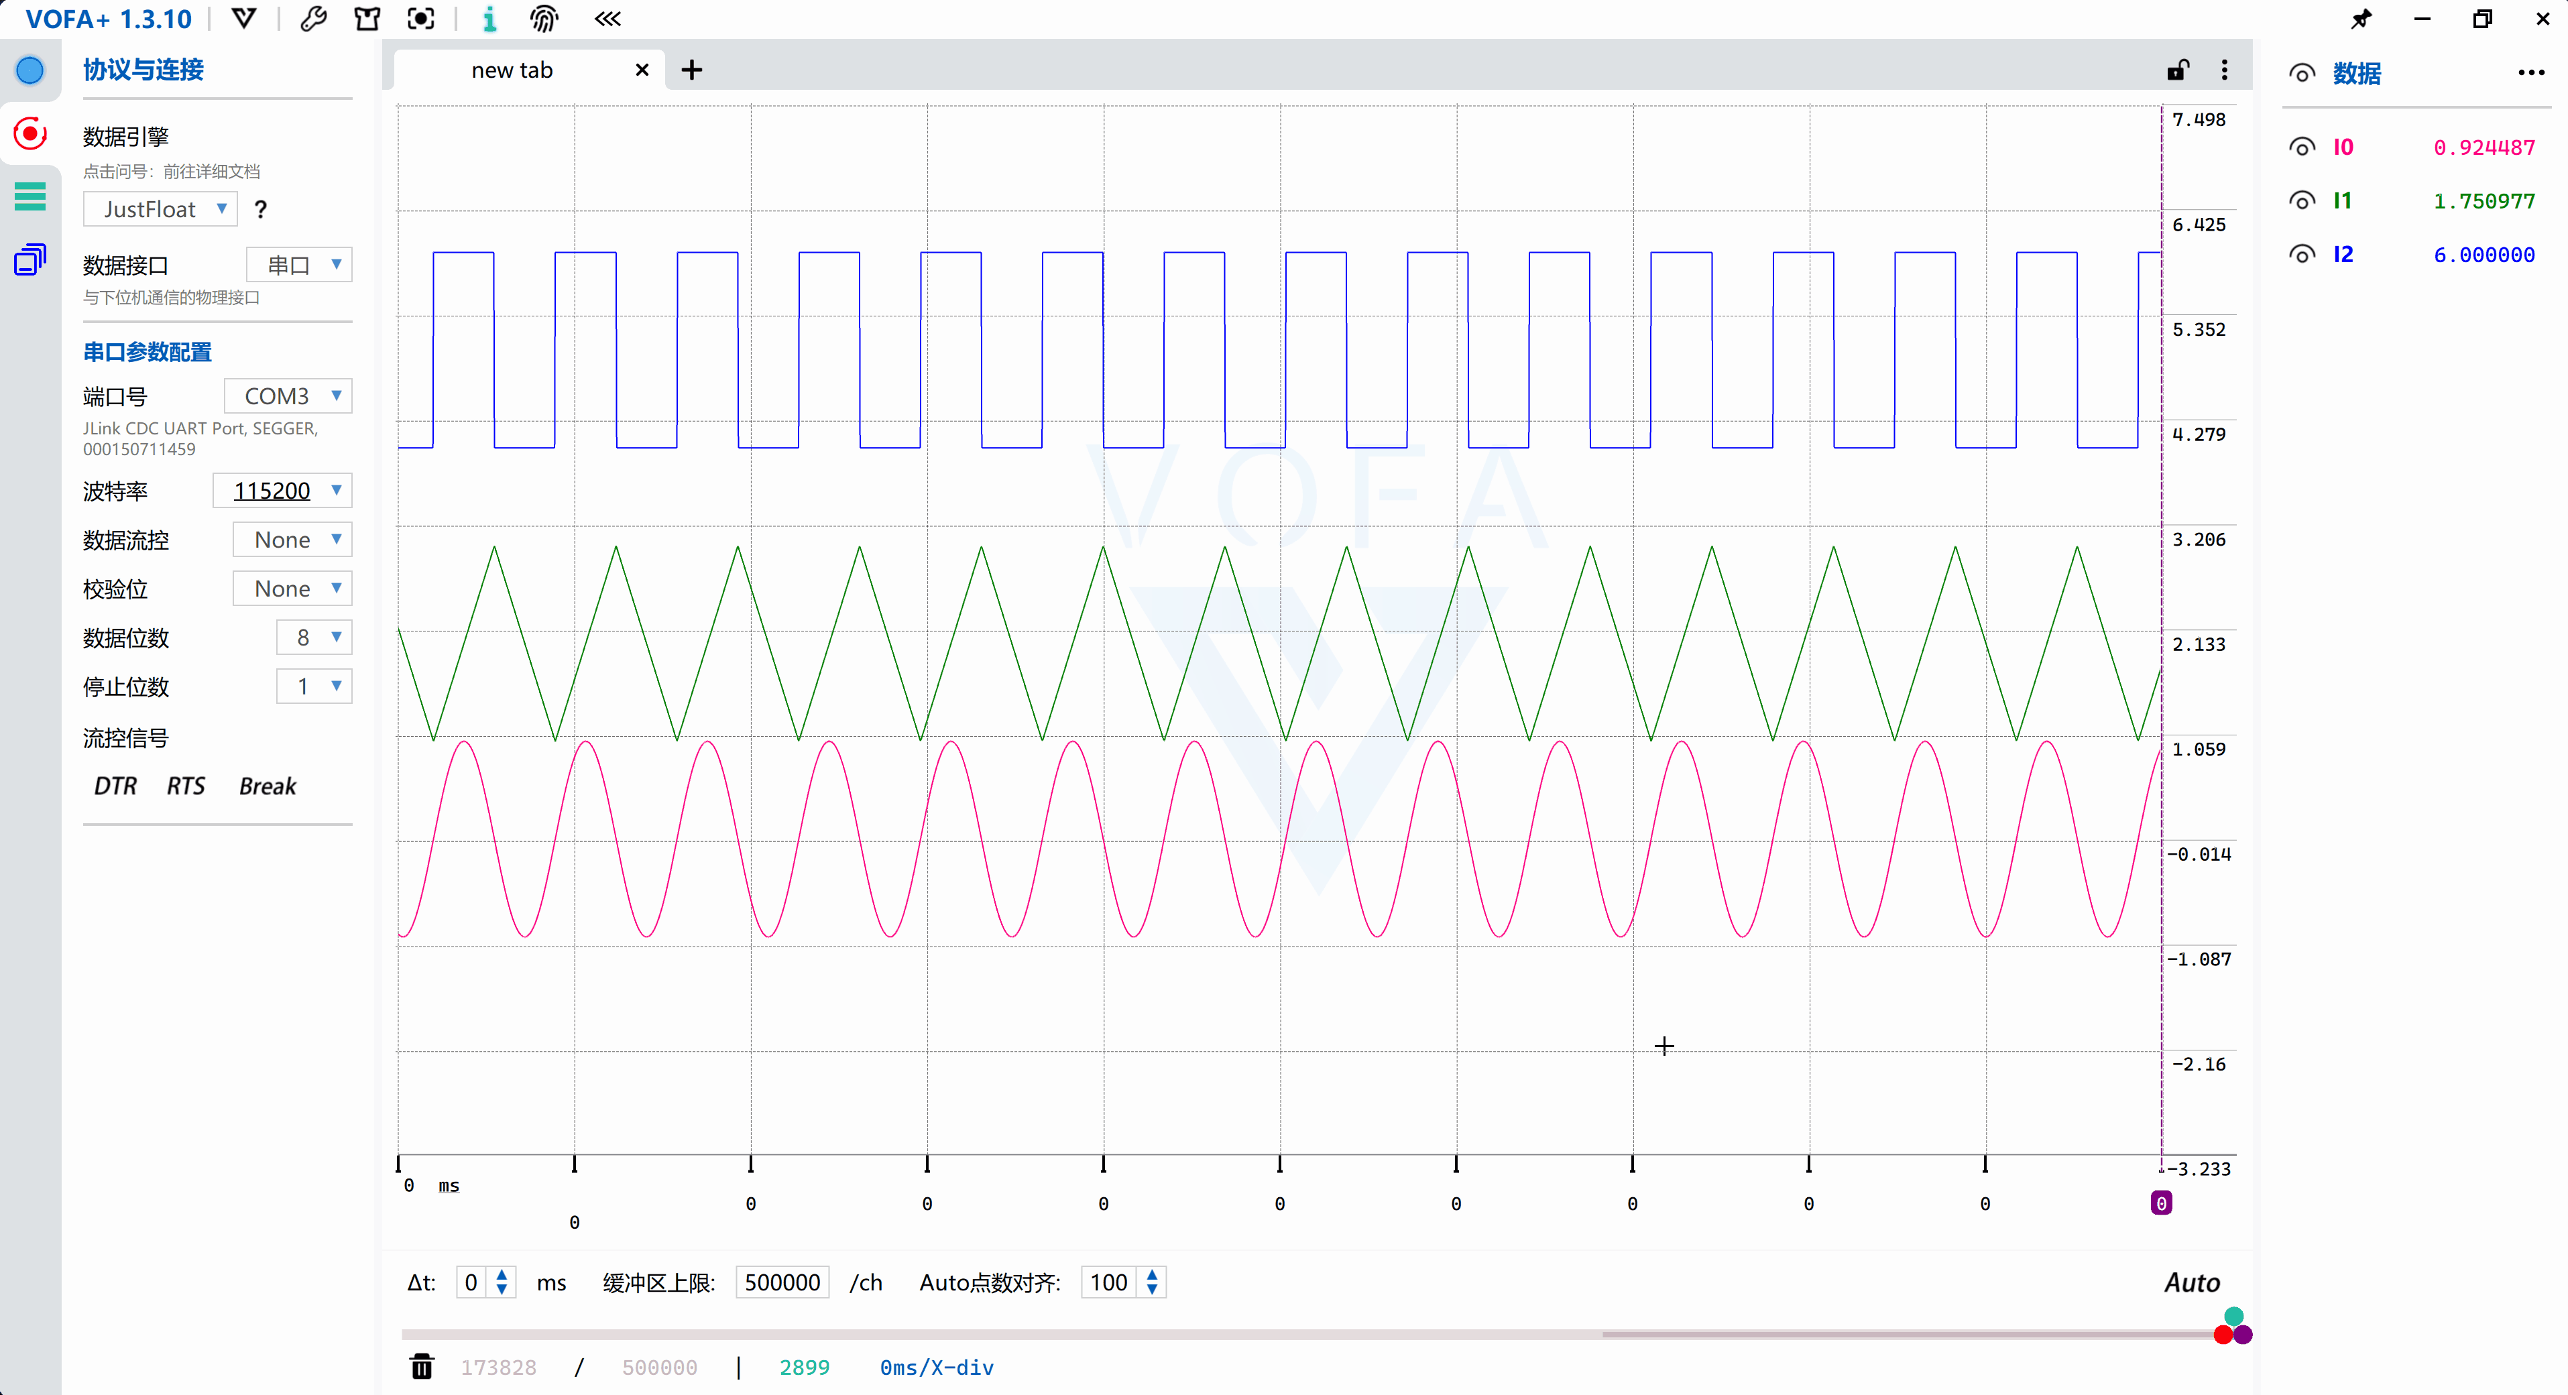This screenshot has height=1395, width=2568.
Task: Click the 点击问号 documentation hint text
Action: pos(172,172)
